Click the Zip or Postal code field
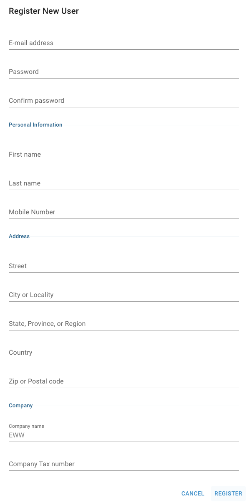This screenshot has width=247, height=503. pyautogui.click(x=123, y=381)
